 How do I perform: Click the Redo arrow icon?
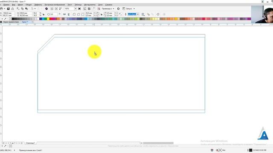39,8
